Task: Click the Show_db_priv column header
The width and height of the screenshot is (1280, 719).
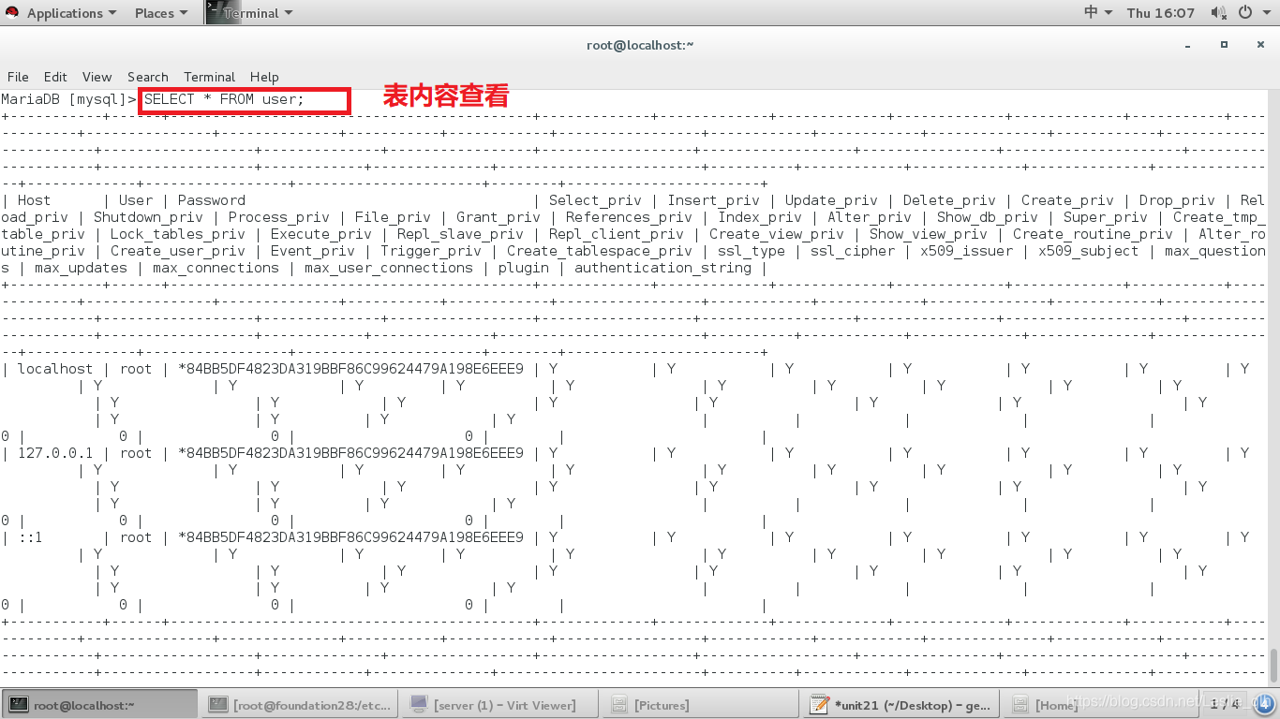Action: pos(988,217)
